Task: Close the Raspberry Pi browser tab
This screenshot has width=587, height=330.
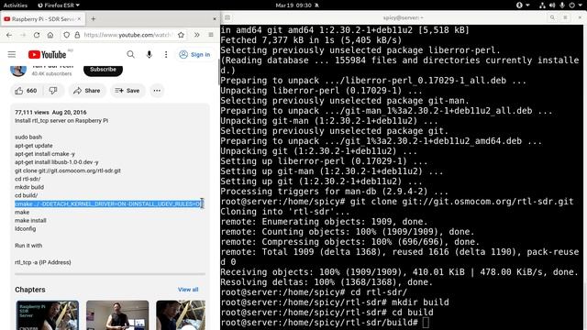Action: coord(79,18)
